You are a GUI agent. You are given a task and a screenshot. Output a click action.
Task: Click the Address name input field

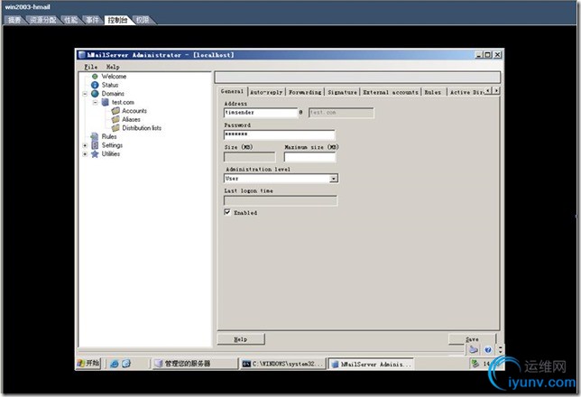point(261,113)
